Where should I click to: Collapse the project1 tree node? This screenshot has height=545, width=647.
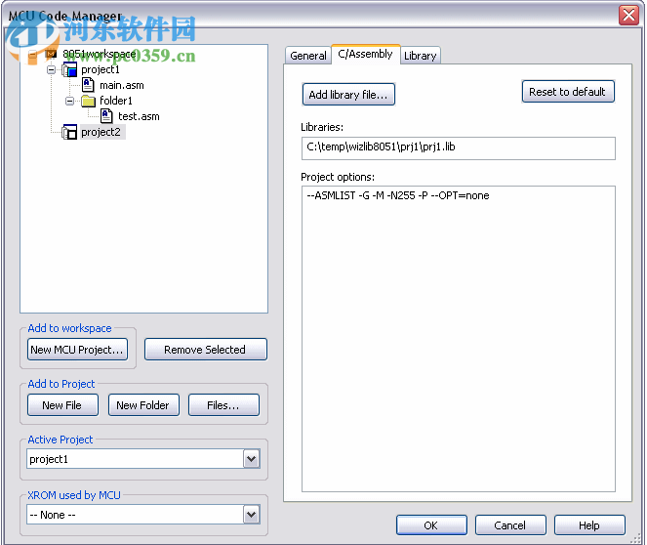[51, 69]
